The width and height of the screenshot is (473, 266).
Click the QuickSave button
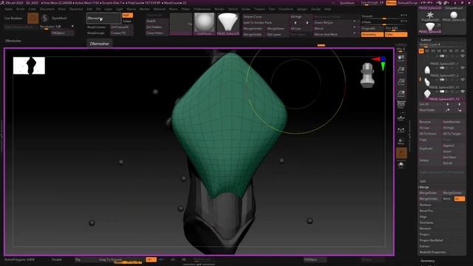[347, 3]
